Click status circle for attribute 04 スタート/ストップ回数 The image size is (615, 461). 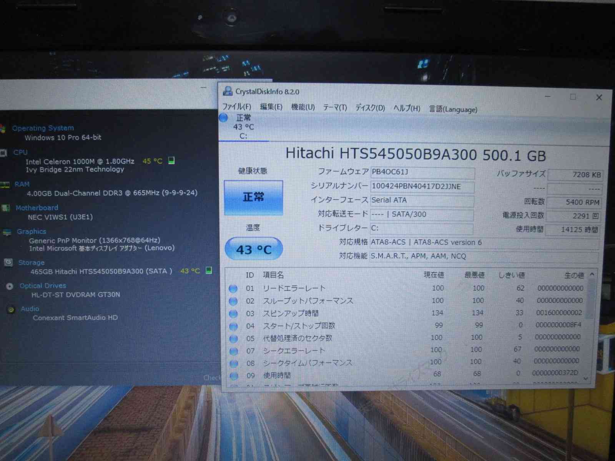click(233, 327)
